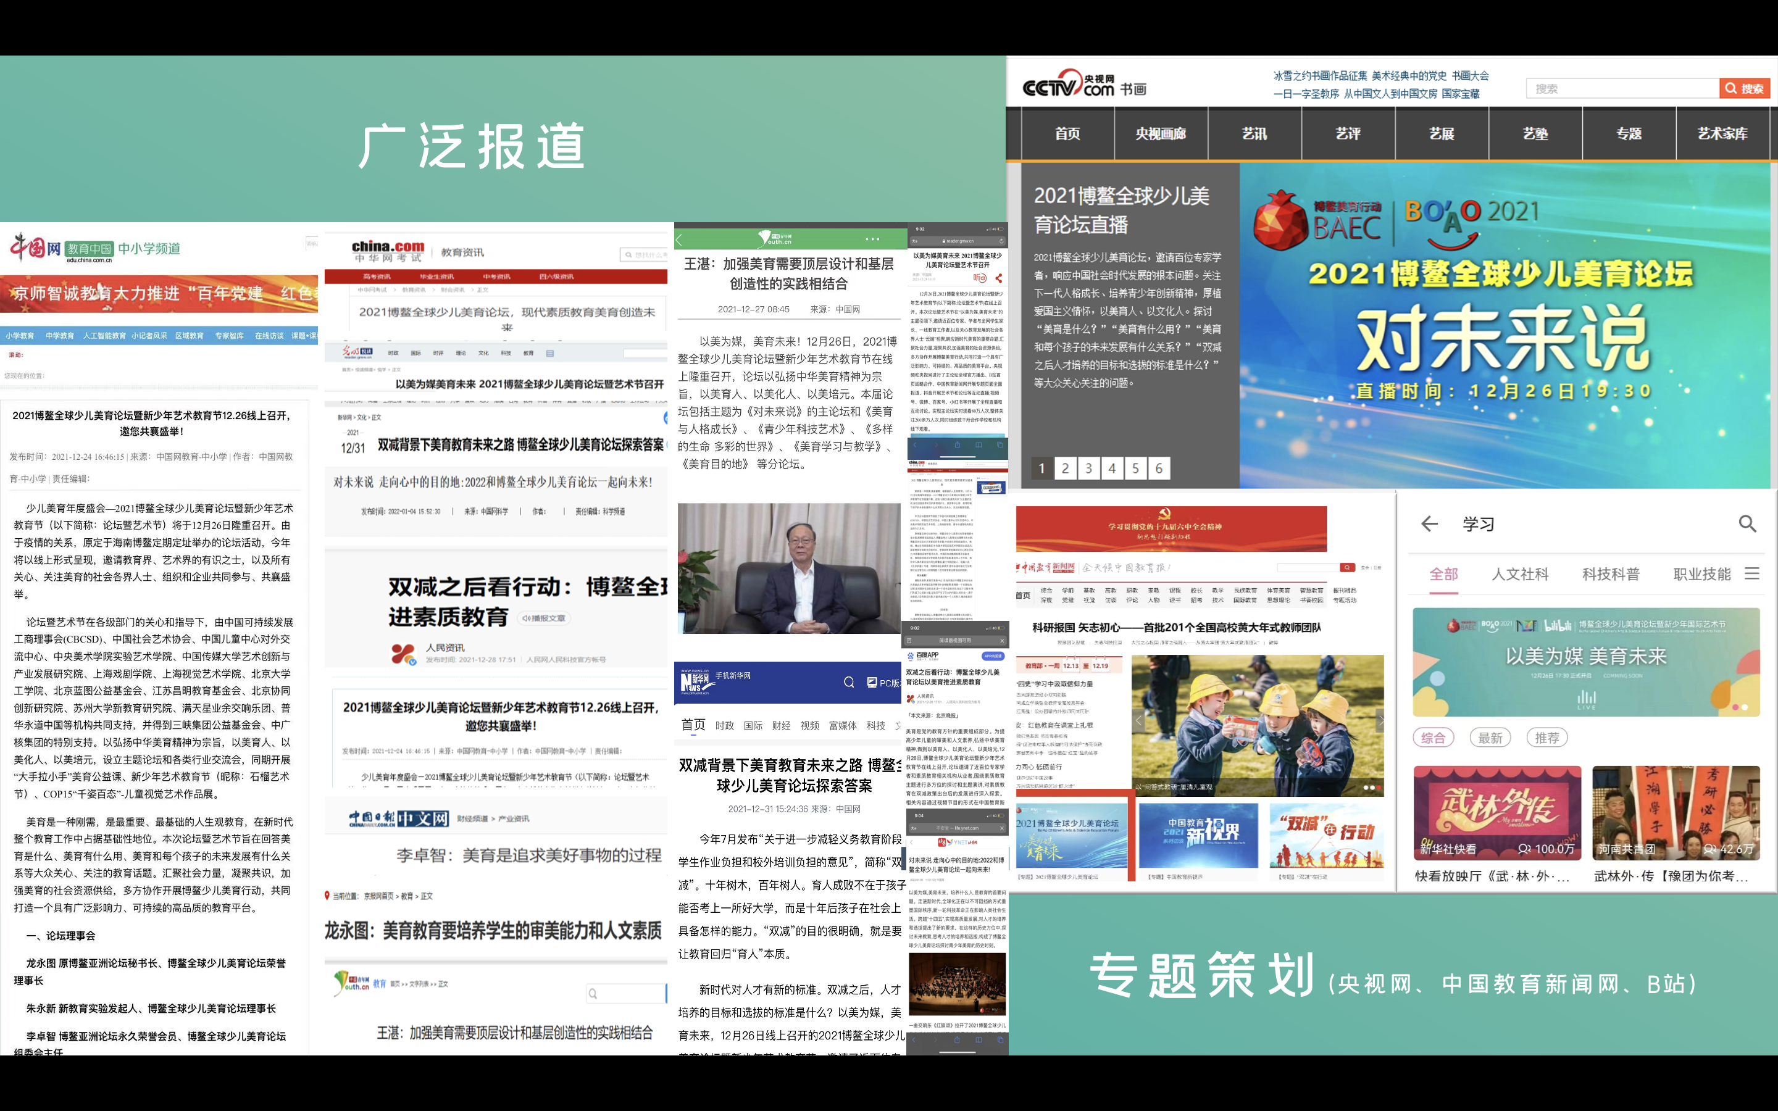This screenshot has width=1778, height=1111.
Task: Open the “双减”在行动 专题 thumbnail
Action: point(1327,836)
